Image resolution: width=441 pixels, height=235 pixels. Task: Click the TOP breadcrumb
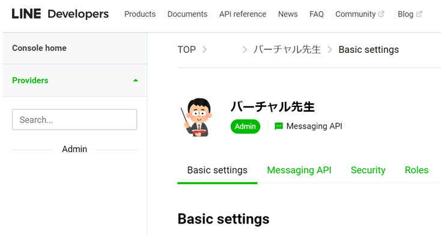[186, 49]
